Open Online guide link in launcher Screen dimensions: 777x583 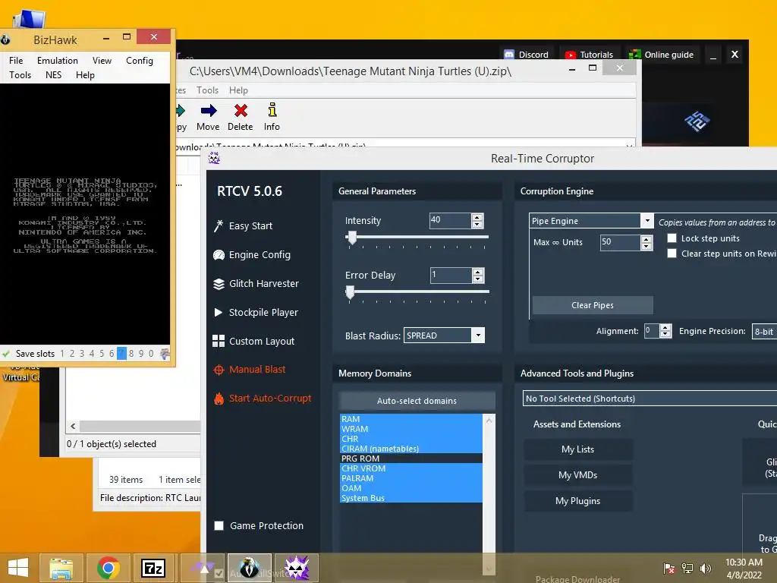pyautogui.click(x=661, y=55)
